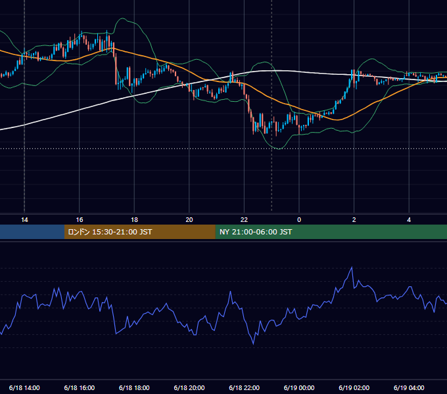Click the 20 hour axis label

(x=189, y=220)
